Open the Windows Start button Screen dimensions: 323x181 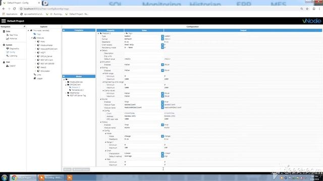click(x=5, y=177)
